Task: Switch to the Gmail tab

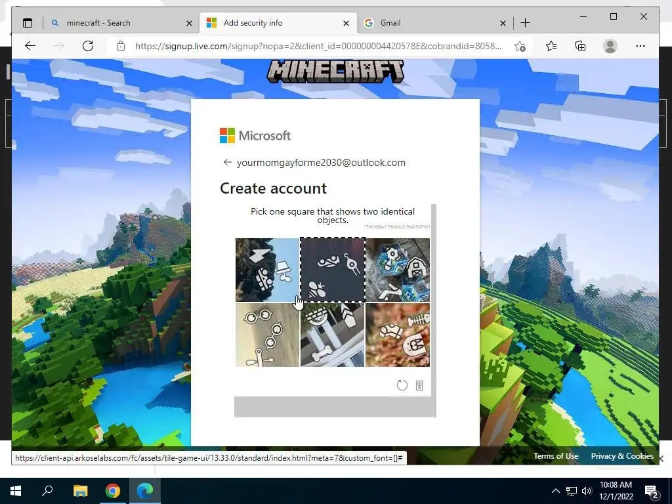Action: (x=434, y=23)
